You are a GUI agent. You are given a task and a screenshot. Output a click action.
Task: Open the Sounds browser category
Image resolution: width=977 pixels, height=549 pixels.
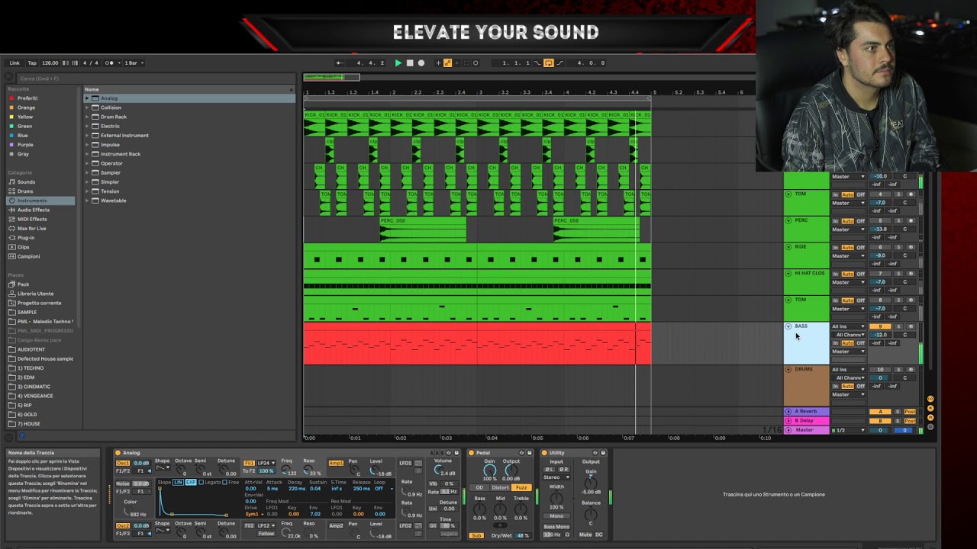pyautogui.click(x=26, y=182)
